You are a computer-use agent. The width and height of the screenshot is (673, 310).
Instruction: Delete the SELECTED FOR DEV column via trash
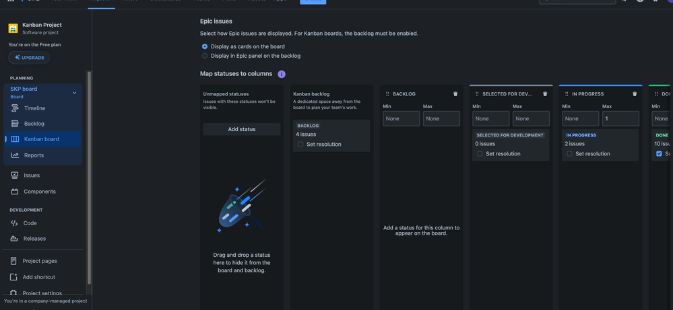tap(545, 93)
